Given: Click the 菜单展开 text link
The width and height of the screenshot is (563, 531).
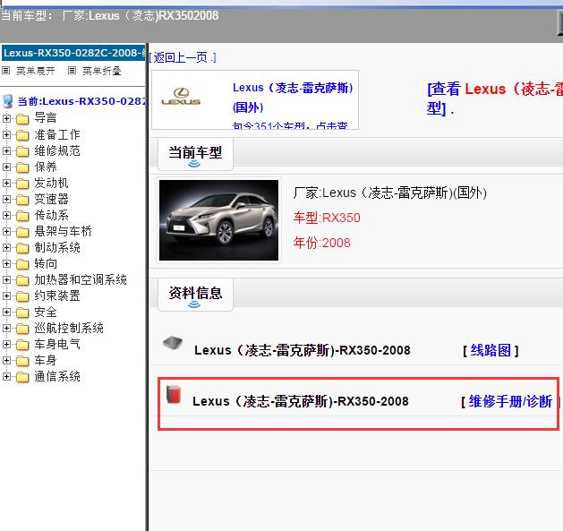Looking at the screenshot, I should (x=36, y=71).
